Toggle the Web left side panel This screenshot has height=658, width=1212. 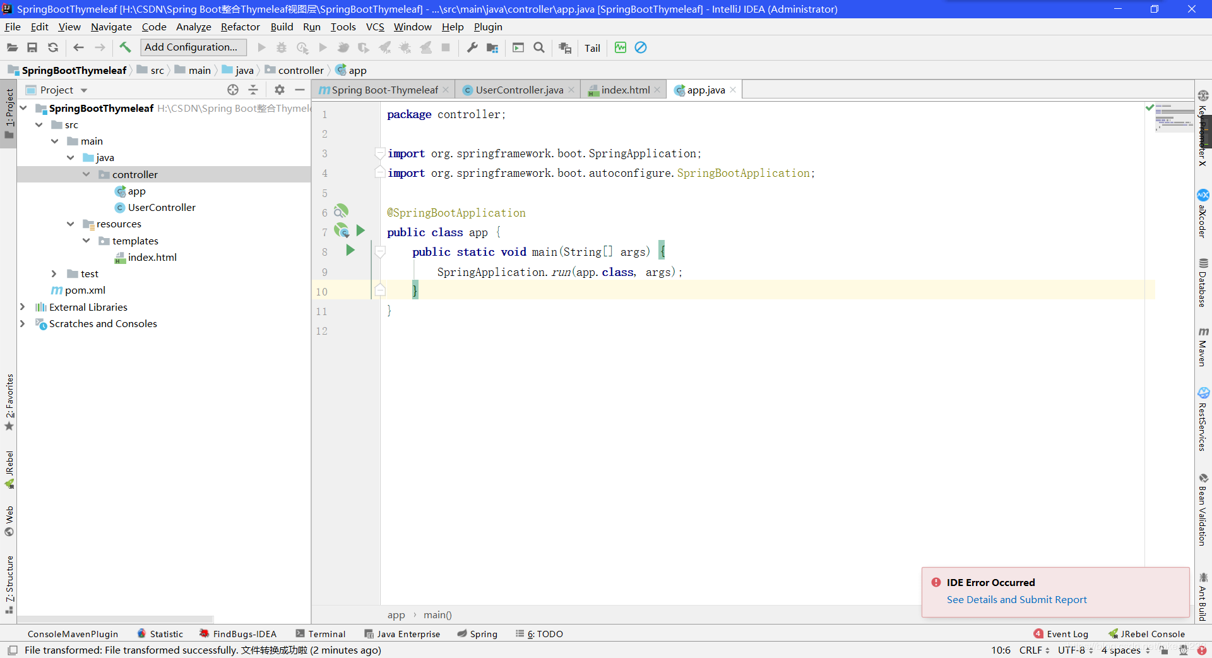click(x=9, y=521)
